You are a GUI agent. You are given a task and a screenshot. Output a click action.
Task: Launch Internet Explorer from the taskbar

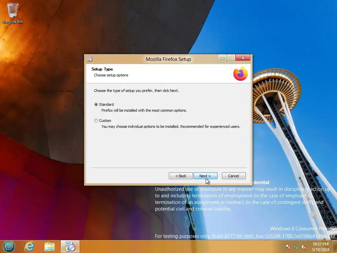(x=29, y=246)
